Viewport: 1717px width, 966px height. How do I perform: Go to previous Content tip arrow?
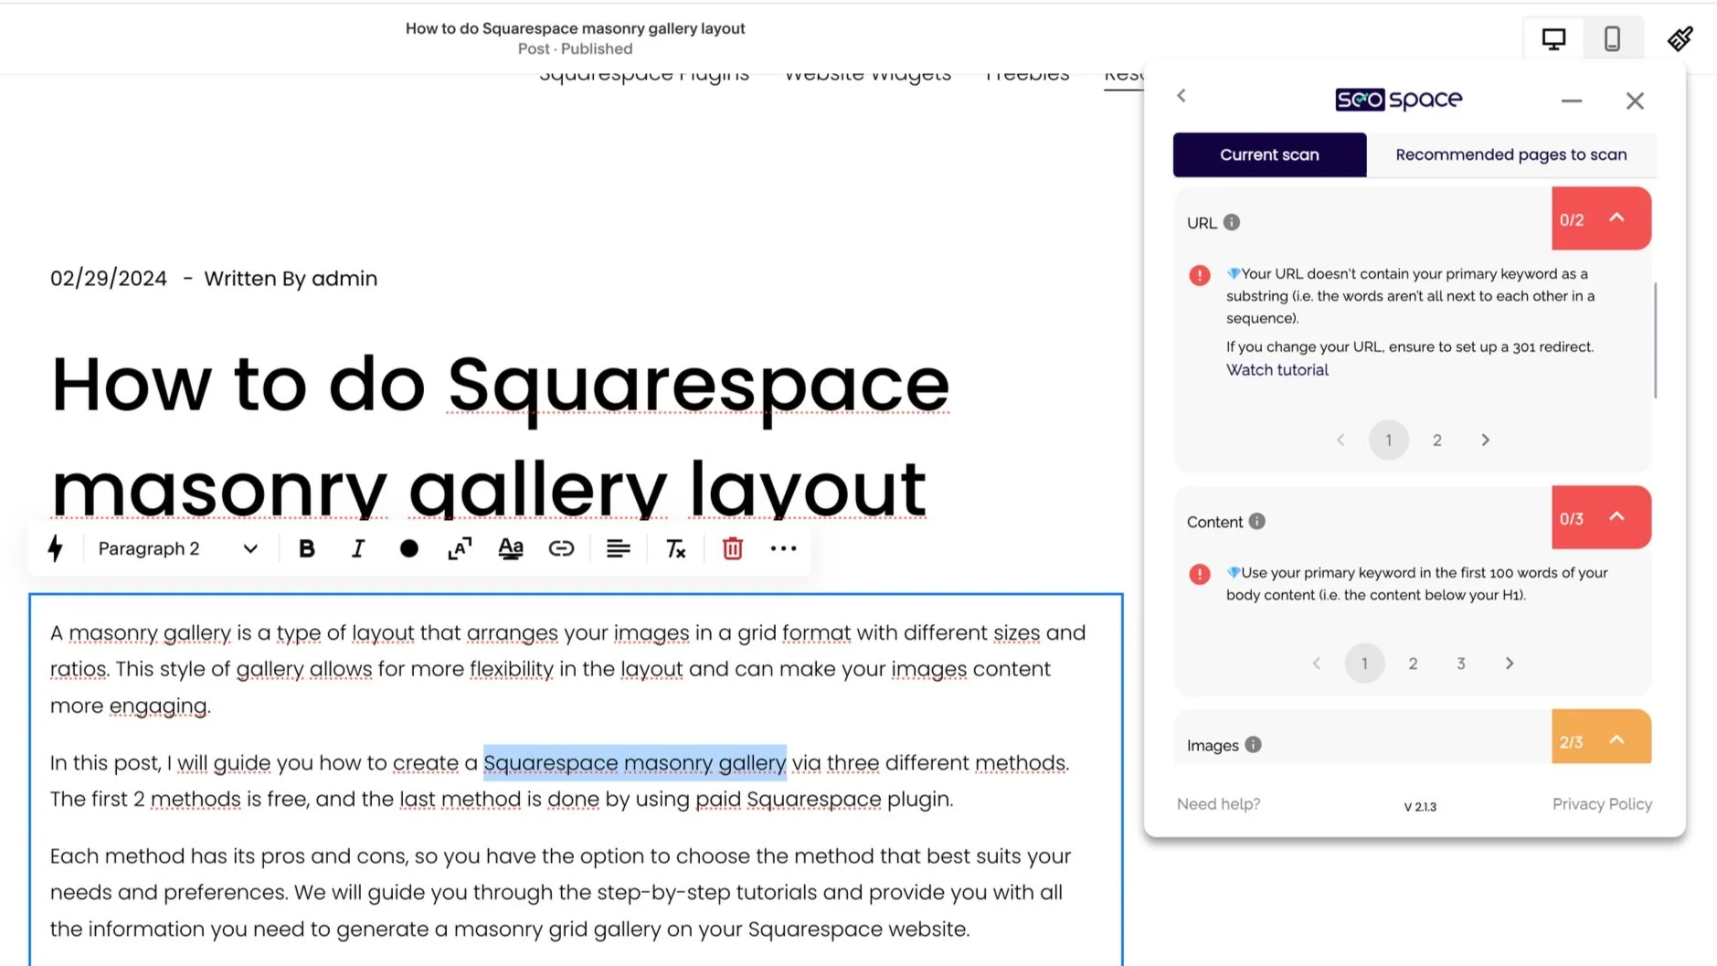[x=1317, y=663]
